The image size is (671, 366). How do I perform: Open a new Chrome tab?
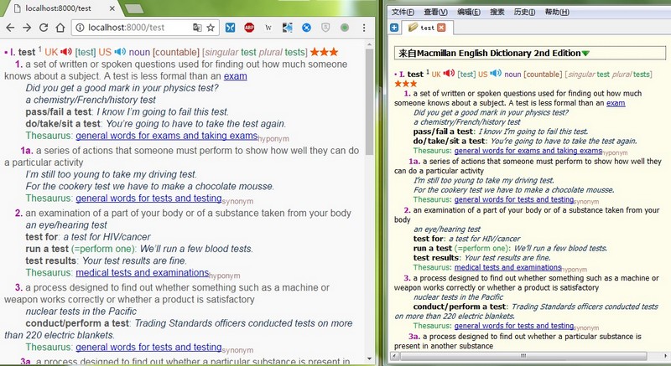pyautogui.click(x=134, y=8)
